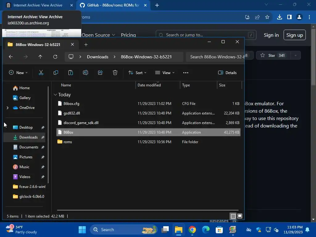Open Chrome profile avatar icon

pos(299,17)
